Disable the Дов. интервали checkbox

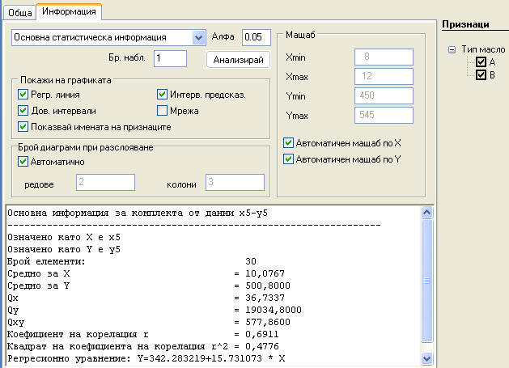[23, 111]
